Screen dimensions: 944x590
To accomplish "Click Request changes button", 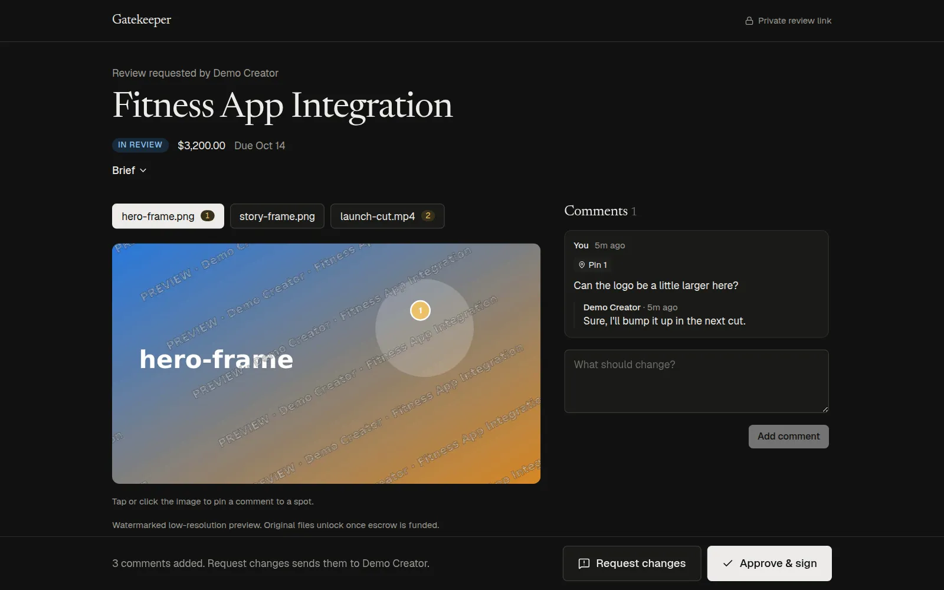I will pyautogui.click(x=632, y=563).
